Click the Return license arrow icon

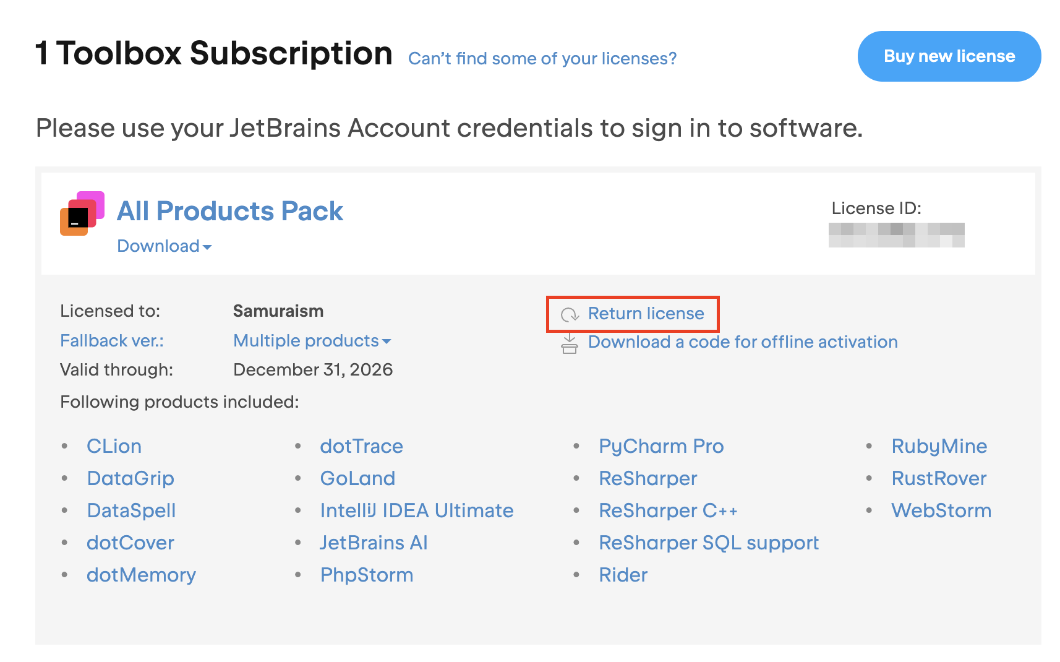570,314
